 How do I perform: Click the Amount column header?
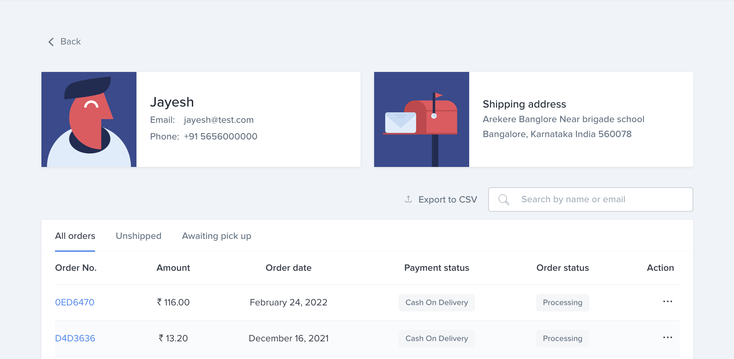tap(173, 268)
